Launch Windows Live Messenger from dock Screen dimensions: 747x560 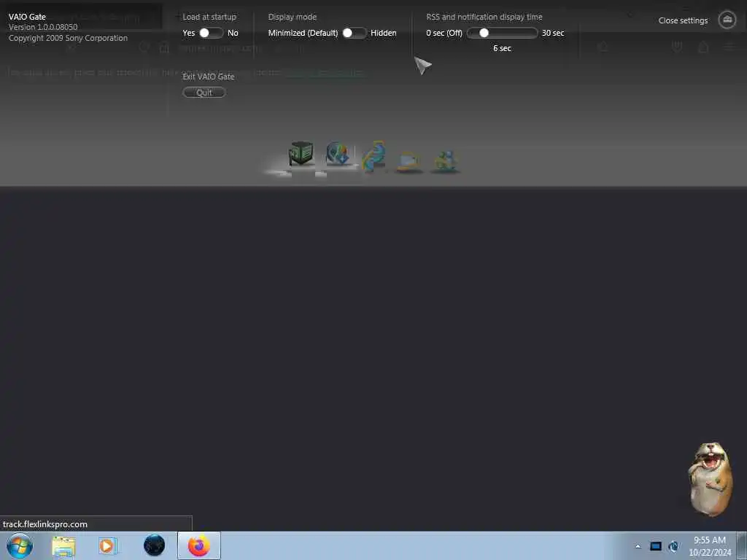[x=446, y=161]
